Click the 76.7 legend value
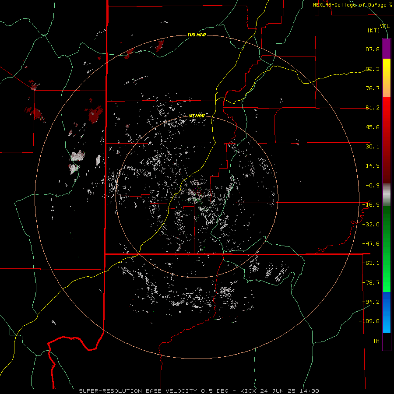This screenshot has width=394, height=394. [x=373, y=88]
